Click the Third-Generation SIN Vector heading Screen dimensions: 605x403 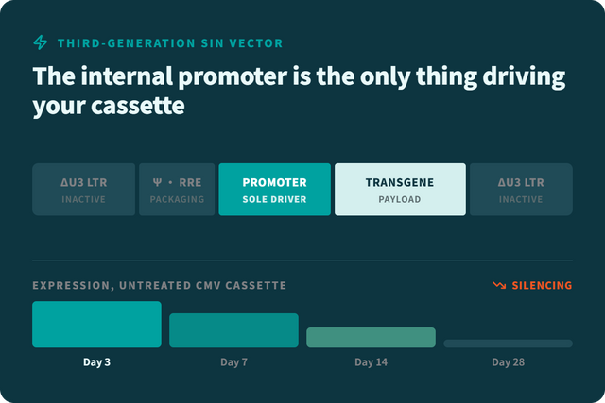pos(170,43)
